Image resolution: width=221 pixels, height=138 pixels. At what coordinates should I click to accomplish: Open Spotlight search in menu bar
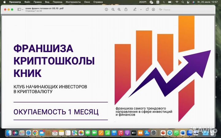(183, 2)
